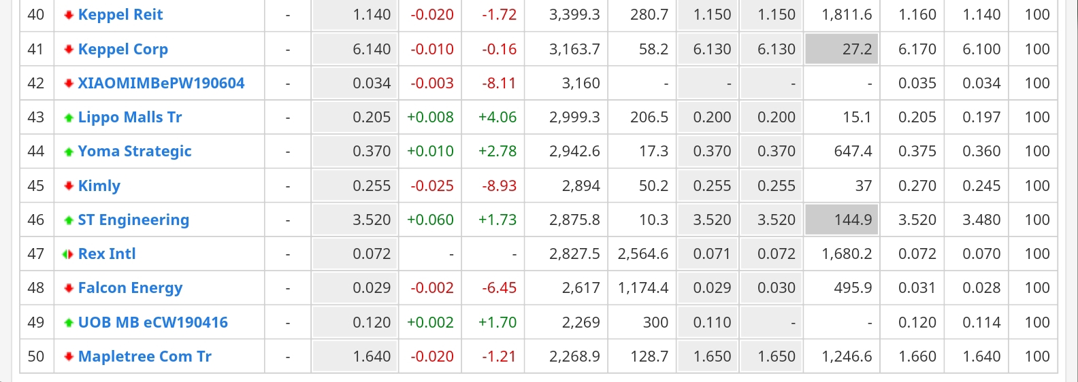Open the ST Engineering stock link
This screenshot has height=382, width=1078.
pyautogui.click(x=133, y=220)
